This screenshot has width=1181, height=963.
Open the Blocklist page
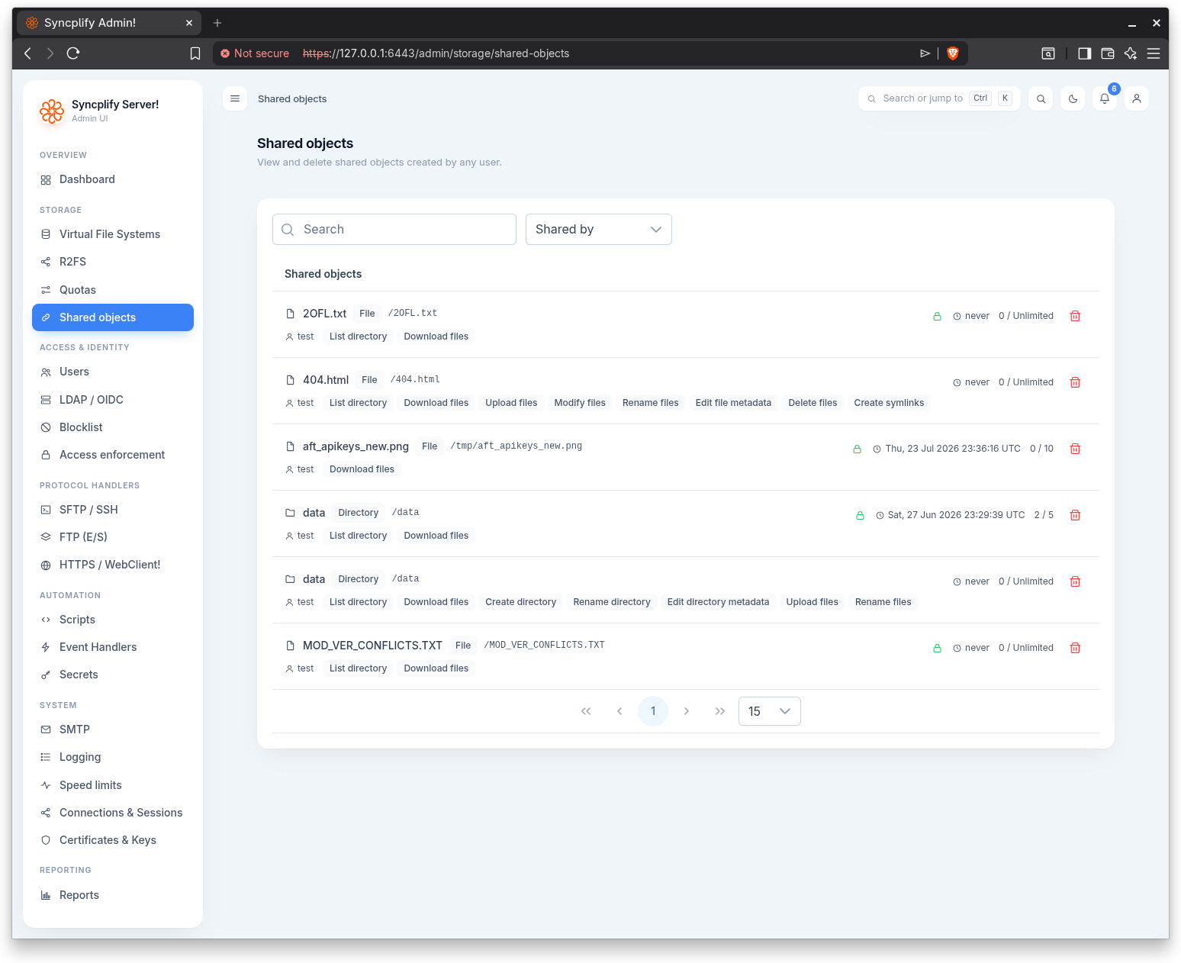click(113, 427)
